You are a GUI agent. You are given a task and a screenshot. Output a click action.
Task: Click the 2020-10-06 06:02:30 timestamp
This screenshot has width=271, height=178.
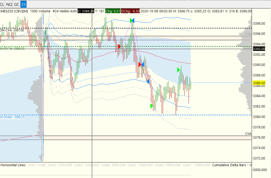(156, 11)
